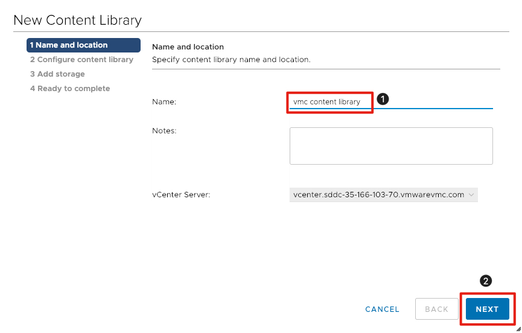Open step 4 Ready to complete
This screenshot has width=522, height=333.
[70, 89]
